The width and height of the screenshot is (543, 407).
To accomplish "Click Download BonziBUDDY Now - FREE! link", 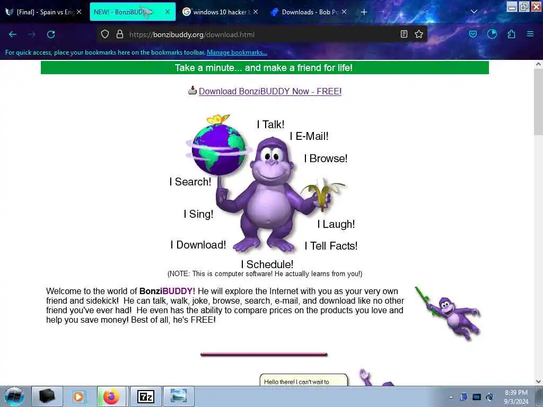I will [x=270, y=91].
